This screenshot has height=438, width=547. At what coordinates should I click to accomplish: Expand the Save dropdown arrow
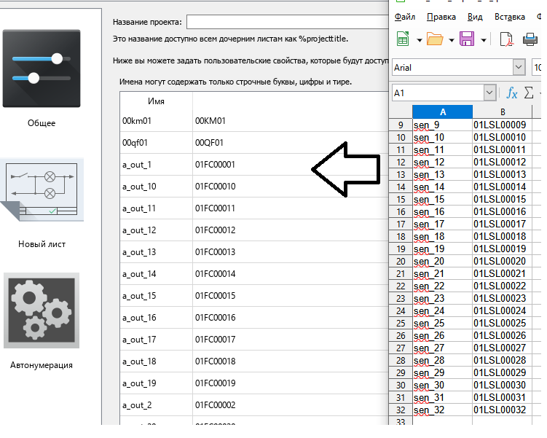[x=483, y=40]
